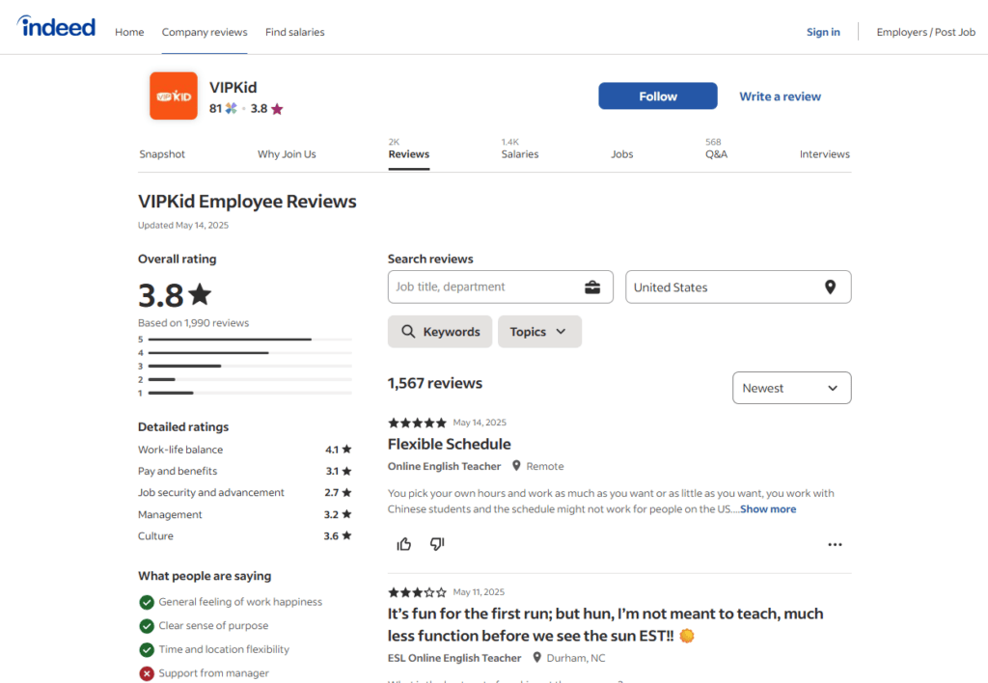
Task: Click the Indeed logo
Action: click(56, 27)
